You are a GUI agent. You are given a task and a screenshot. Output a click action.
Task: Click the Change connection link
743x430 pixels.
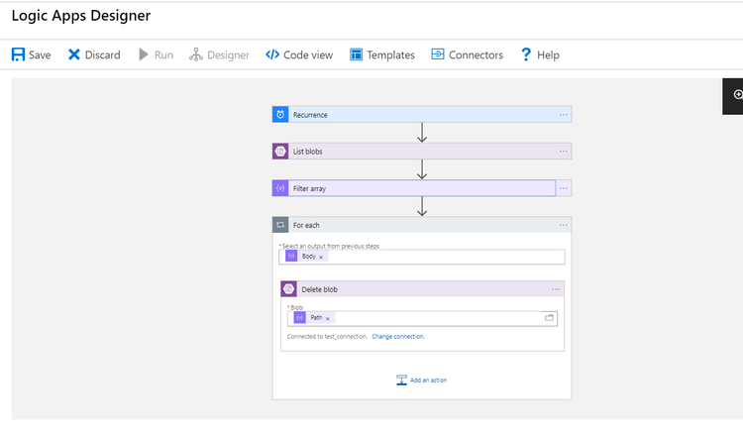click(x=398, y=337)
